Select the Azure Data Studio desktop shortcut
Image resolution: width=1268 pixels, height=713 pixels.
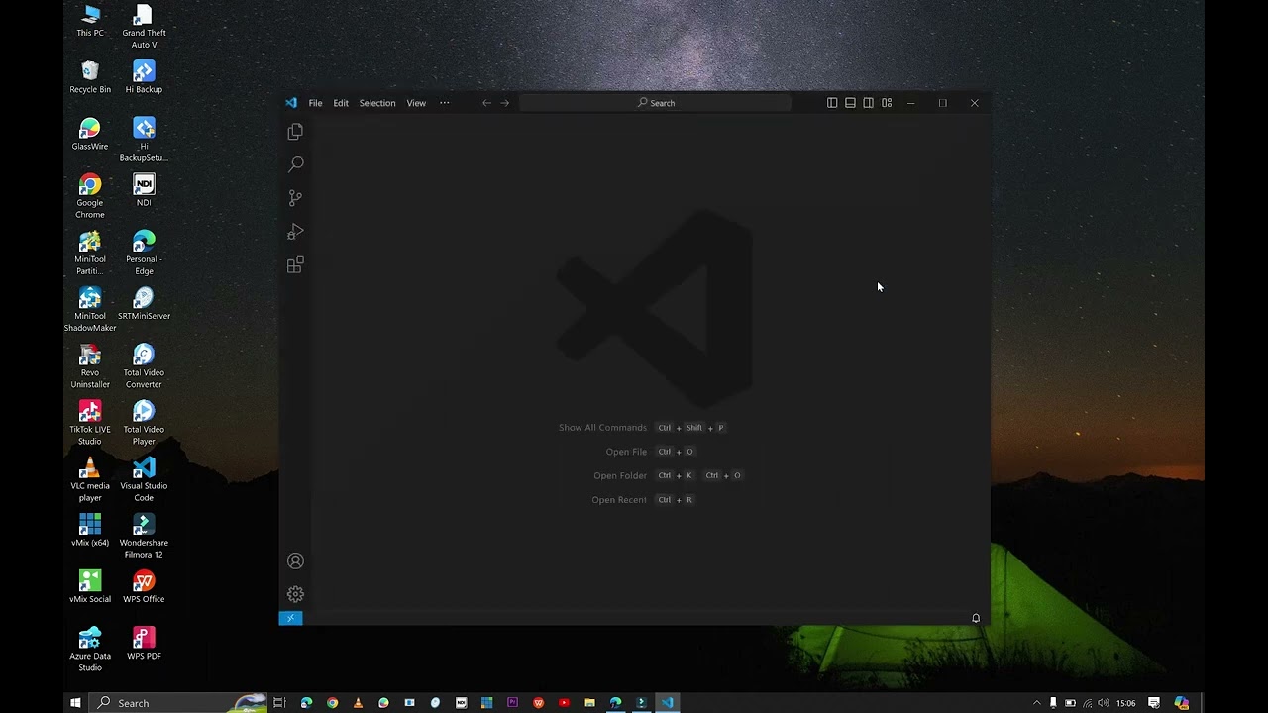90,648
